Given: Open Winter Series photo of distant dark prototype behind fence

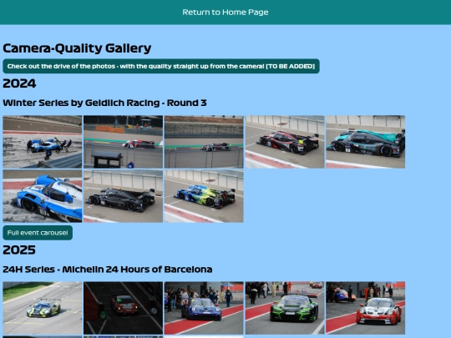Looking at the screenshot, I should pyautogui.click(x=204, y=142).
